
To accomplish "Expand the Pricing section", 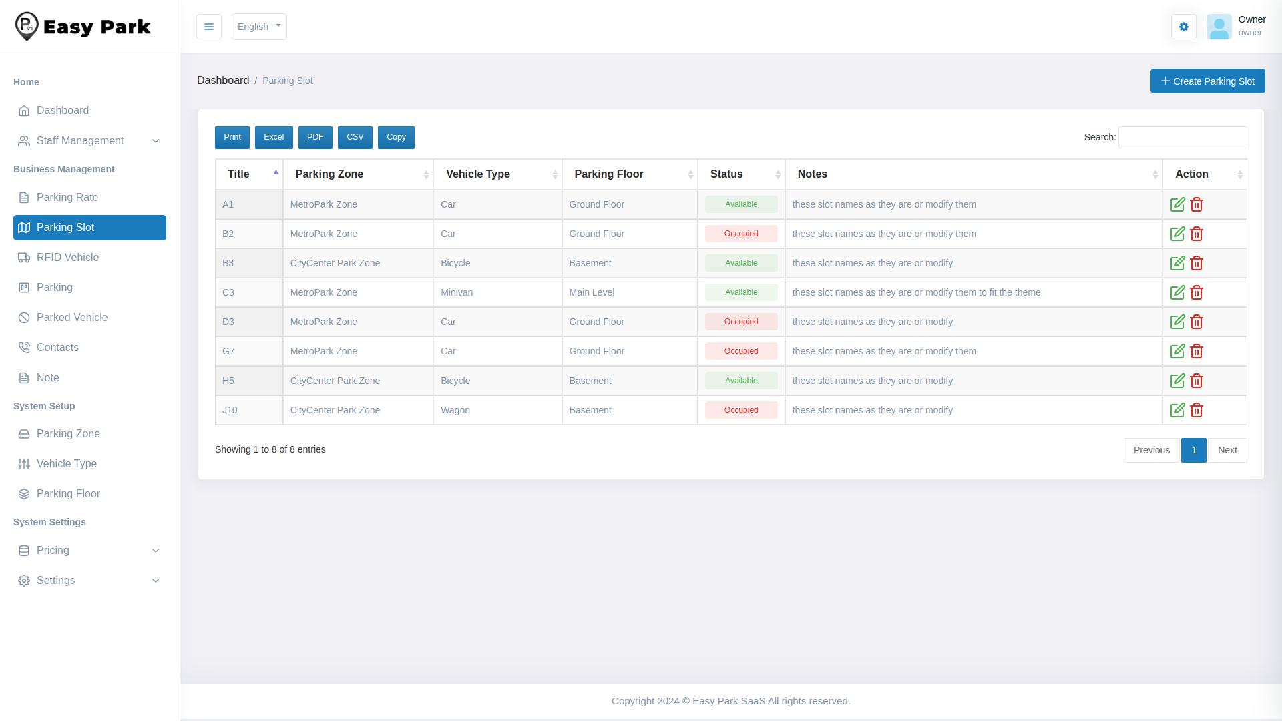I will (x=156, y=551).
